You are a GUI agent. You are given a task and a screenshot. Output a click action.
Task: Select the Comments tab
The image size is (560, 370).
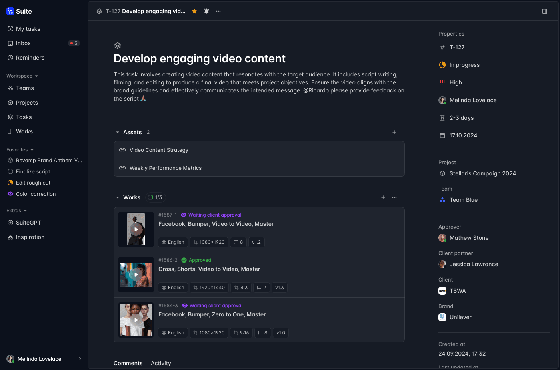pos(128,363)
